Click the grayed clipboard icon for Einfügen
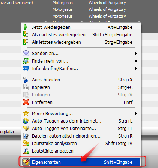The image size is (158, 168). pos(26,94)
